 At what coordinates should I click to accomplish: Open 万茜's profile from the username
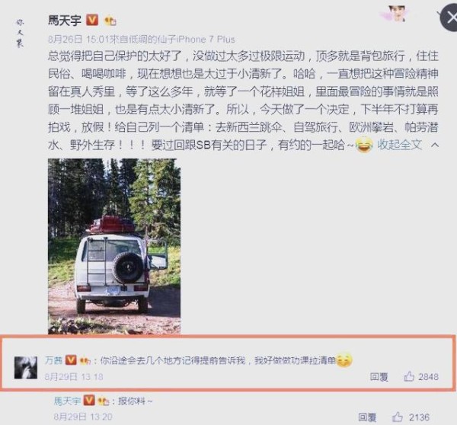coord(53,360)
